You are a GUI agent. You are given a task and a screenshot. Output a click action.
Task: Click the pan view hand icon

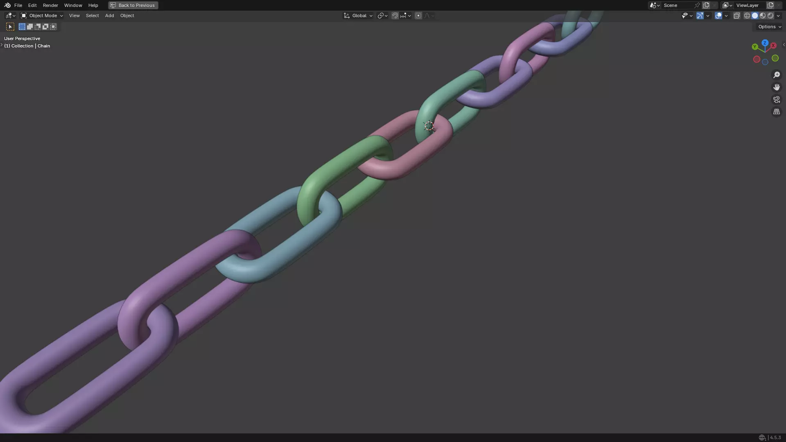[777, 87]
